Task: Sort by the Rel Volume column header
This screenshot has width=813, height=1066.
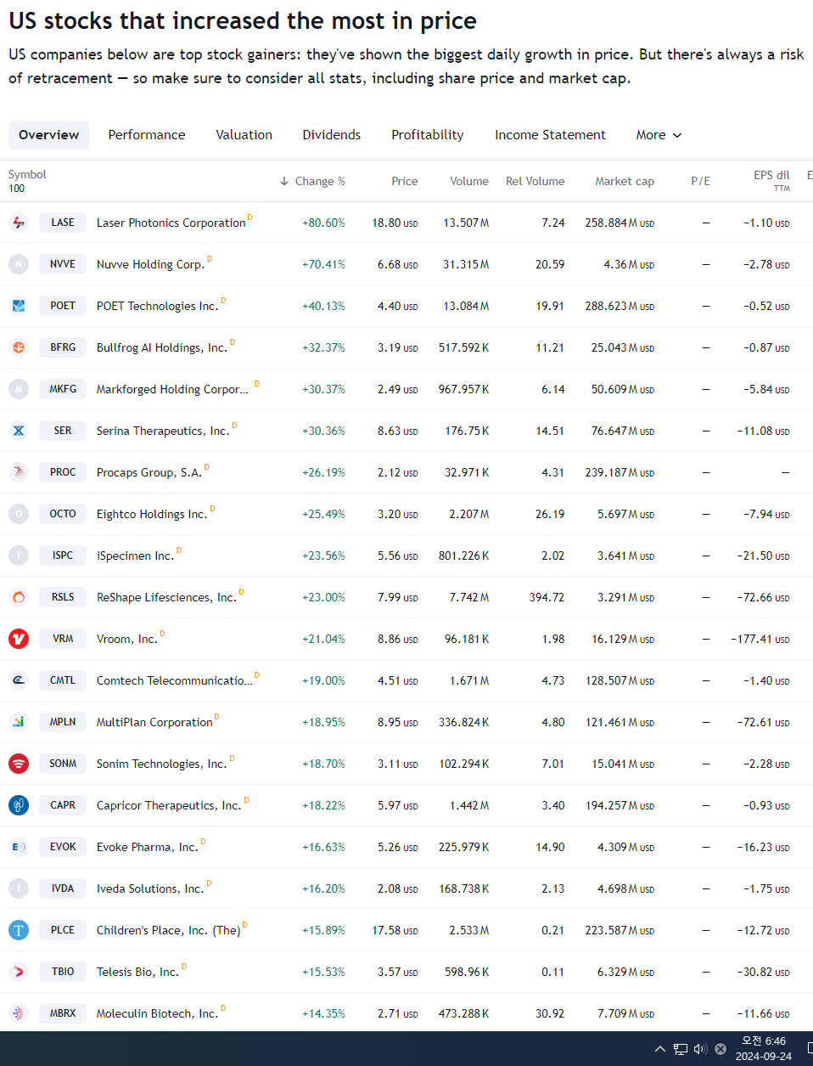Action: point(535,181)
